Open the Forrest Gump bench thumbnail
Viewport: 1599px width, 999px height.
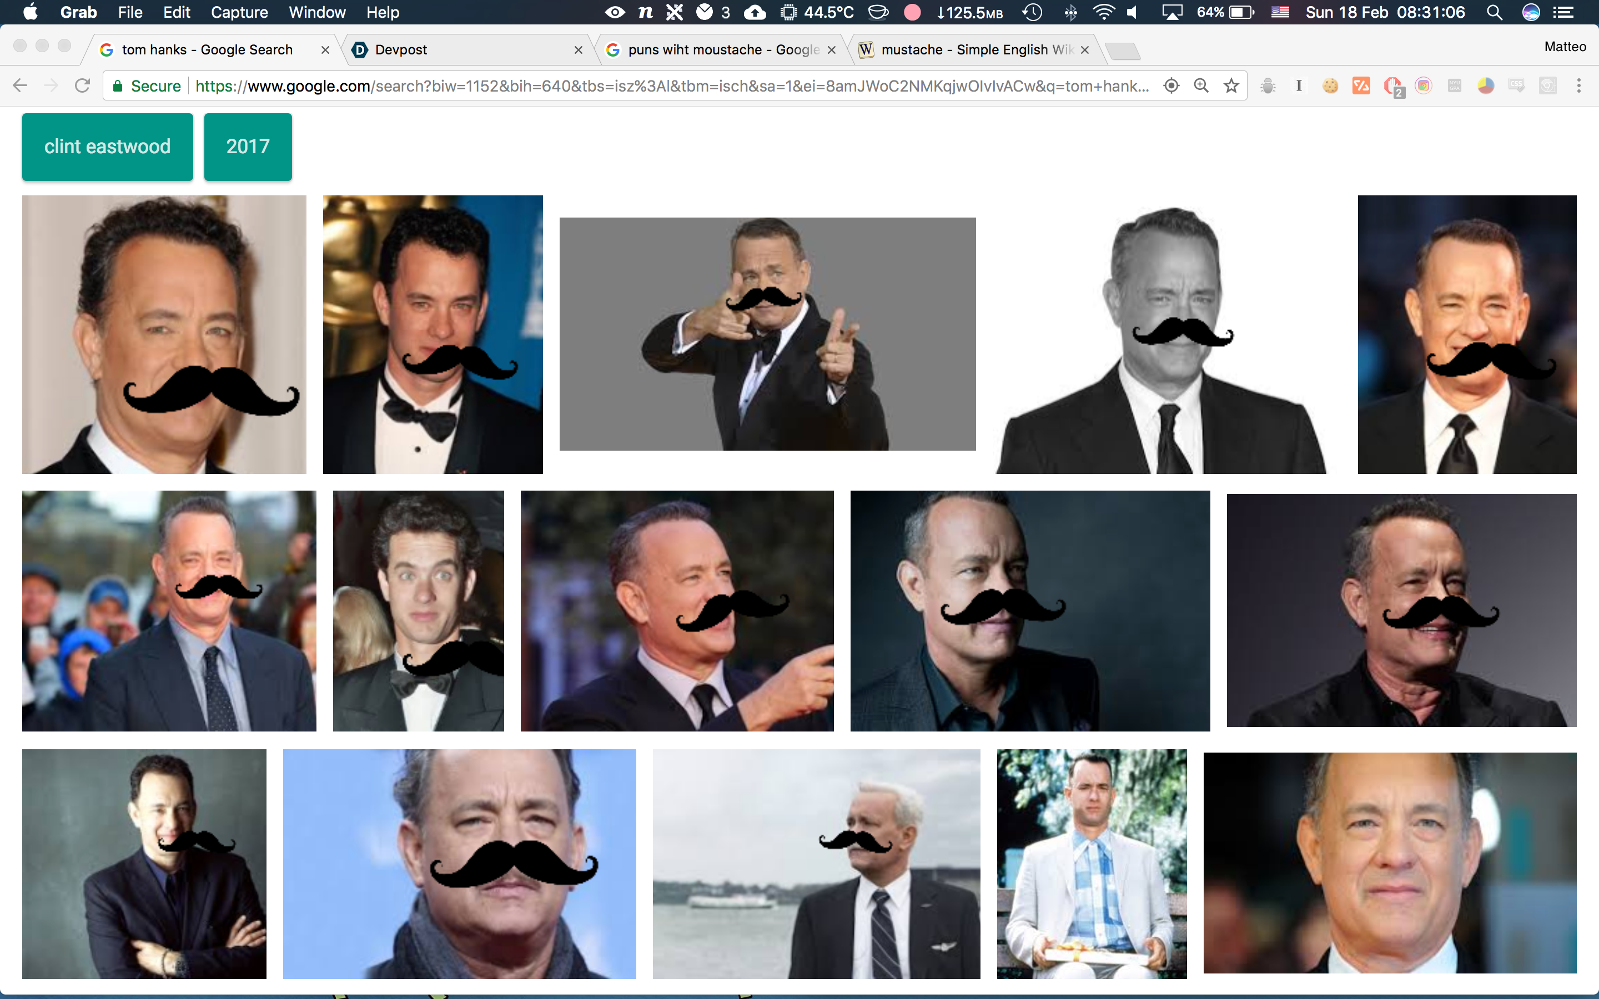(1092, 864)
